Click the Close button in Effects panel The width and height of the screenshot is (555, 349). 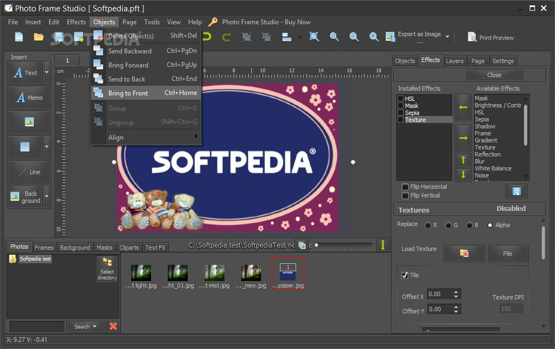[x=494, y=75]
